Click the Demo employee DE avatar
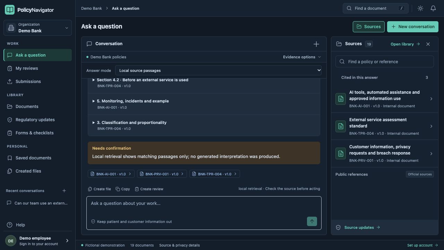The image size is (444, 250). tap(11, 241)
